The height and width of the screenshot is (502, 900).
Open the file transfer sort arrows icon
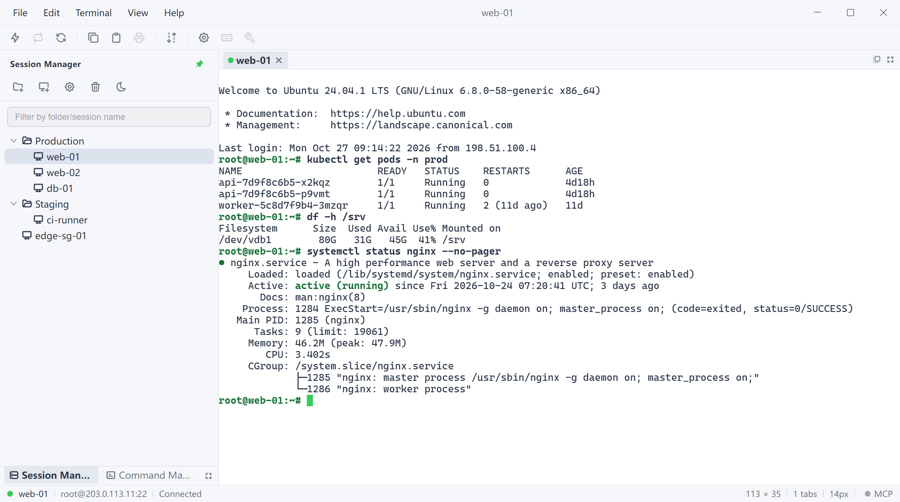(x=172, y=38)
